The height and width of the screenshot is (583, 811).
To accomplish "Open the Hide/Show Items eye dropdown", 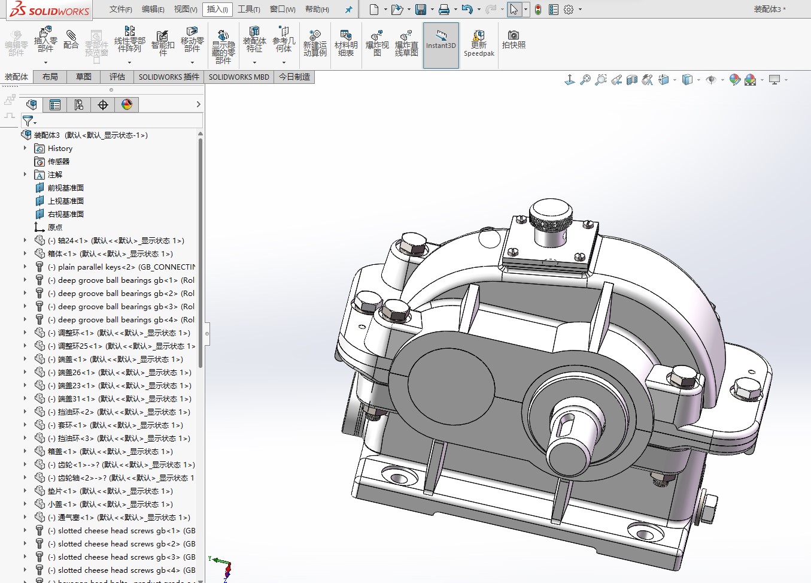I will (x=722, y=80).
